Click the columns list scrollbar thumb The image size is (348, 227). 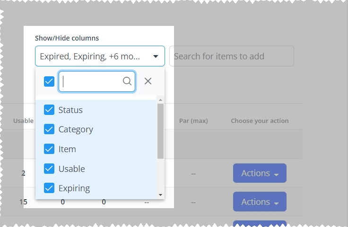click(x=160, y=131)
